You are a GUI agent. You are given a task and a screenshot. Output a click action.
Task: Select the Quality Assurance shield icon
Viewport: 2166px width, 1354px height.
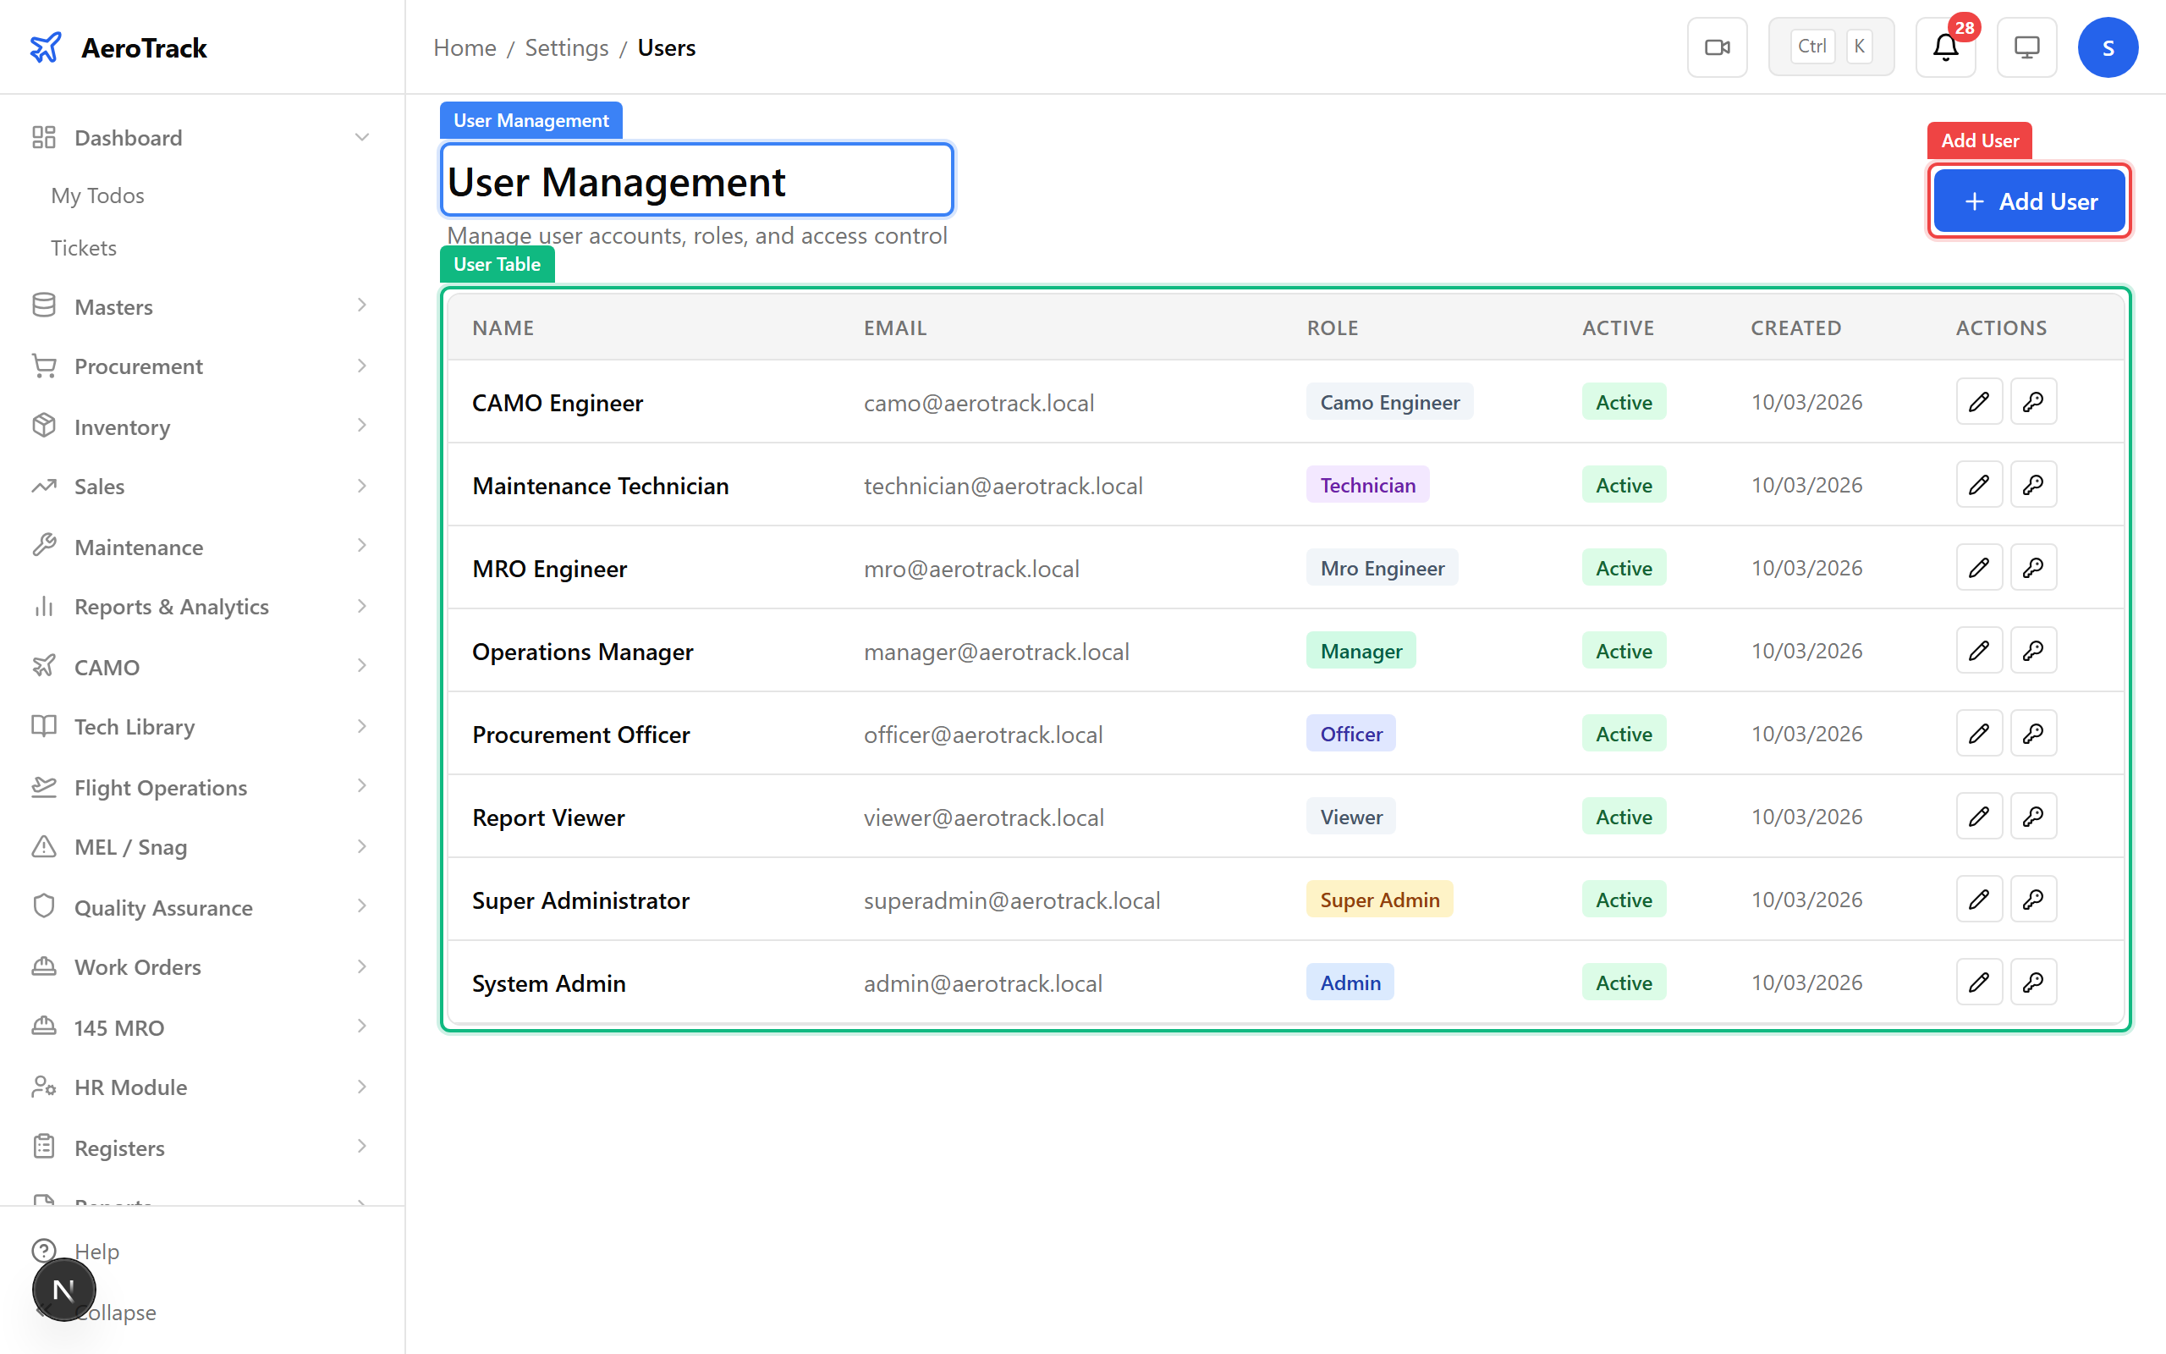(44, 906)
